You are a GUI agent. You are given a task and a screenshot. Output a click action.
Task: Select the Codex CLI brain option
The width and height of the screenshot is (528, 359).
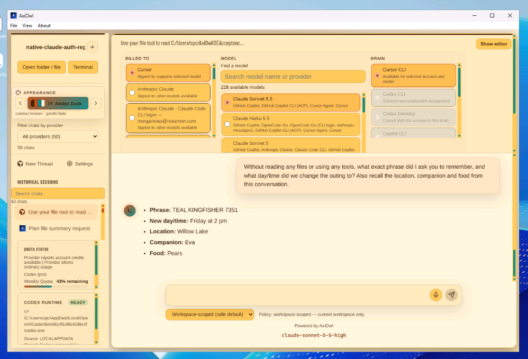pos(413,97)
